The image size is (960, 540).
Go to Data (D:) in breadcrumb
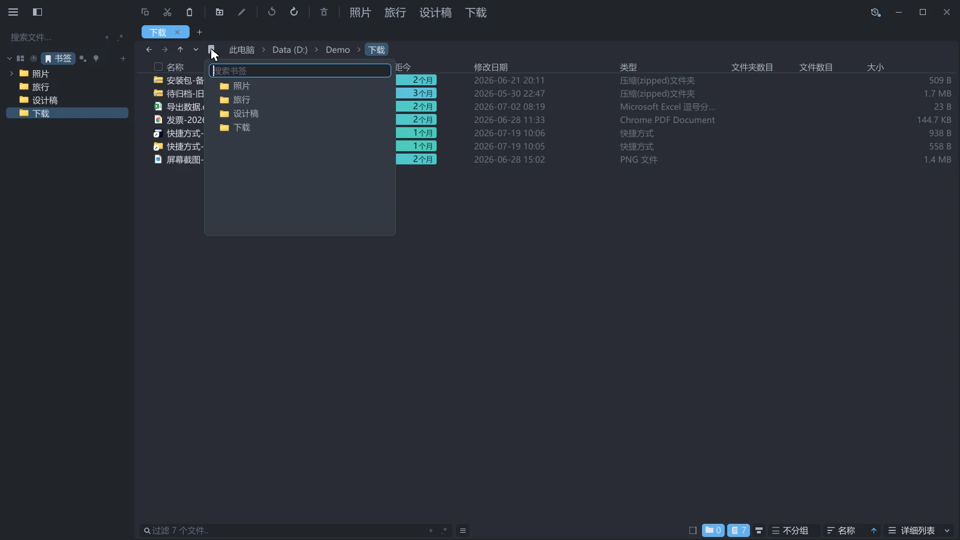coord(290,50)
